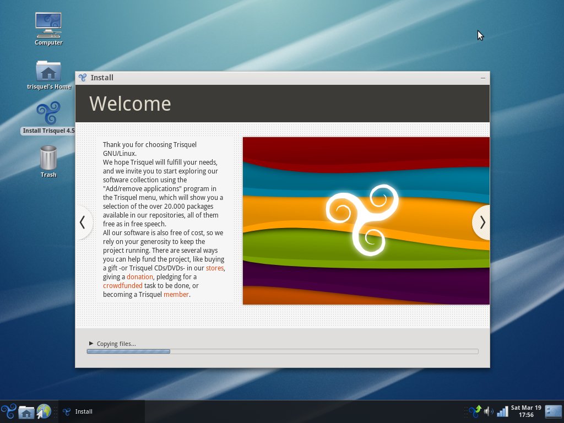
Task: Click the installation progress bar
Action: point(283,351)
